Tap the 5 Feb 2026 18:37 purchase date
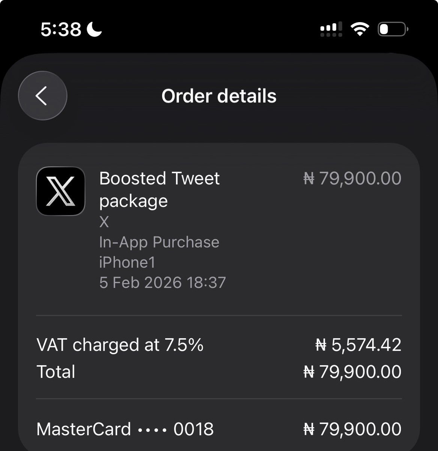 coord(163,283)
